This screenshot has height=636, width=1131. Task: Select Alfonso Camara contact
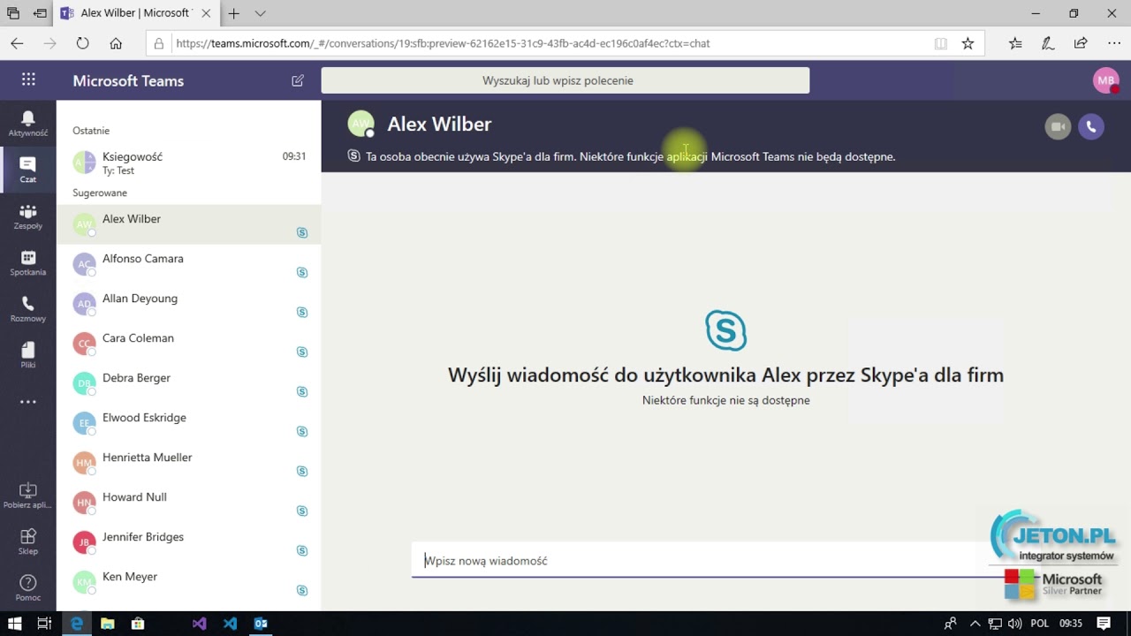tap(189, 264)
